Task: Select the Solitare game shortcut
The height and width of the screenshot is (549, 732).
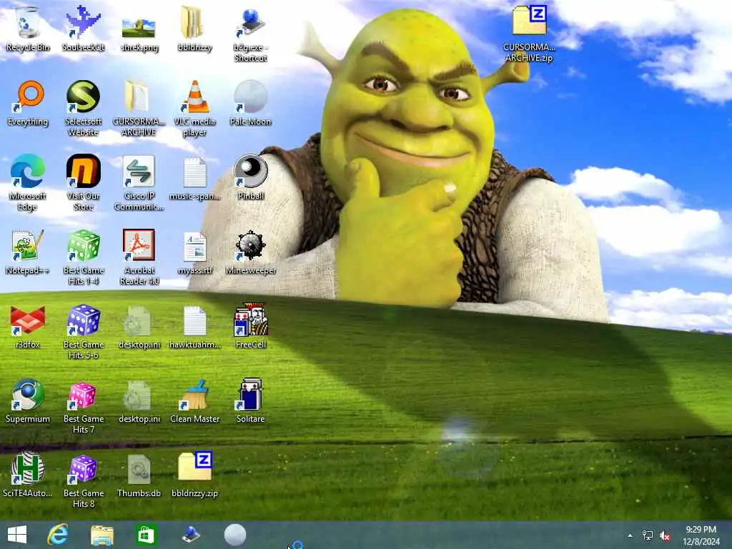Action: coord(251,400)
